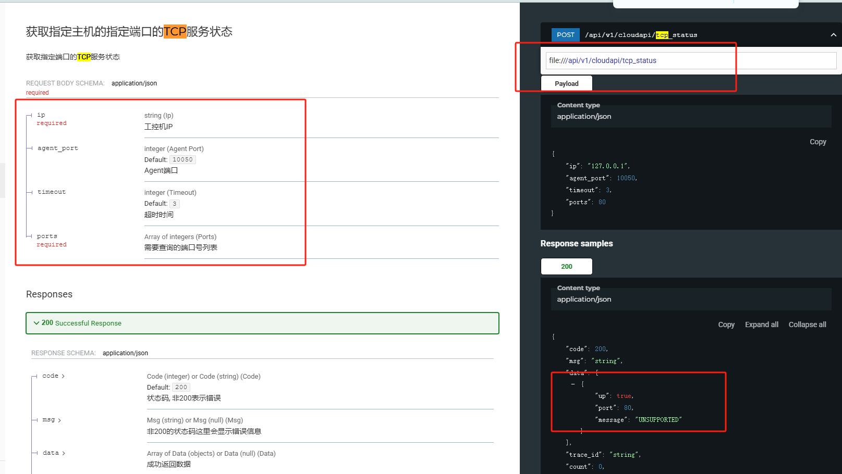Select the 200 response sample tab
This screenshot has height=474, width=842.
(x=566, y=266)
